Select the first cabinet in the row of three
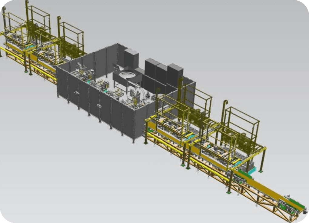Viewport: 309px width, 223px height. pos(152,70)
